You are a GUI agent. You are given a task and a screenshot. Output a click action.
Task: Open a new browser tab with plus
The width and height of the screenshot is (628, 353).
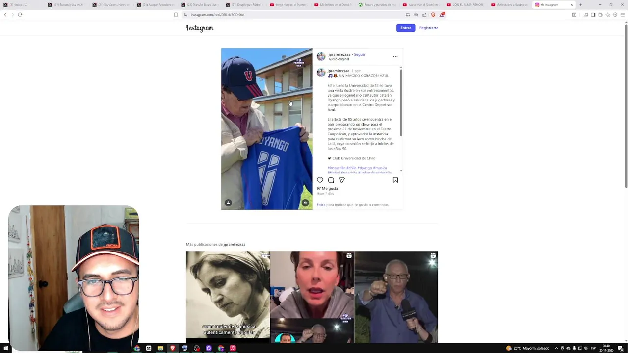coord(580,5)
